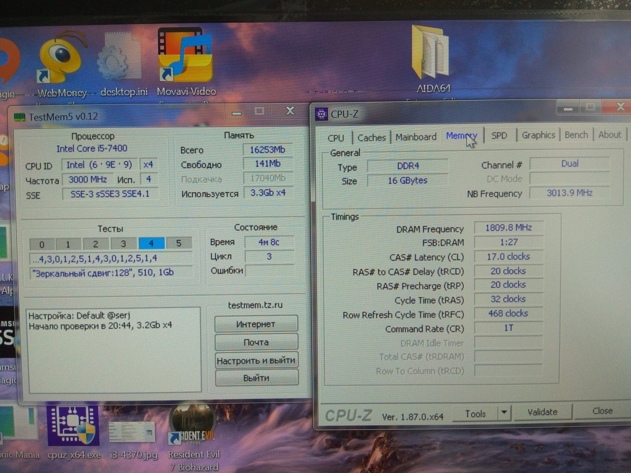The image size is (631, 473).
Task: Close the TestMem5 window
Action: pos(290,111)
